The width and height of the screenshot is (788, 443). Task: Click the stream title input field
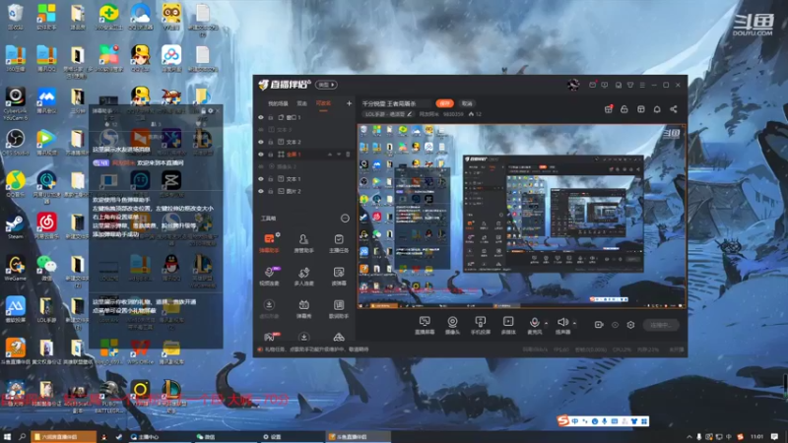point(396,103)
